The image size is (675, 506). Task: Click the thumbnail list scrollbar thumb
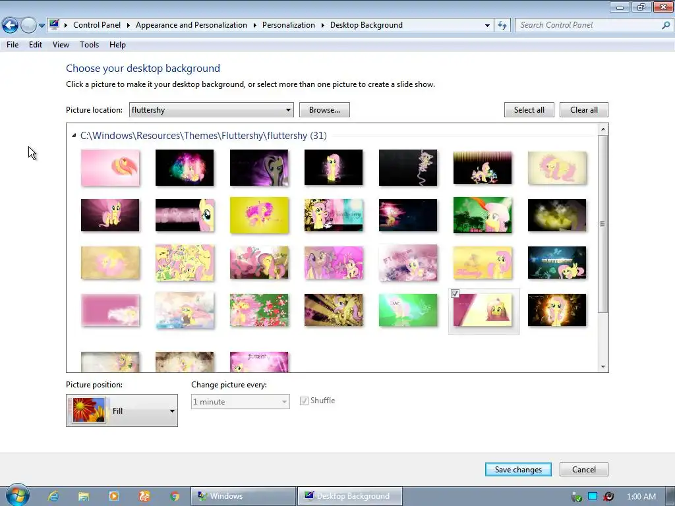[603, 224]
